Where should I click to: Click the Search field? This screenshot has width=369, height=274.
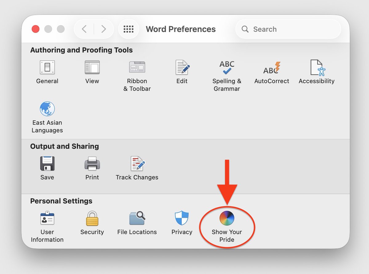(288, 29)
